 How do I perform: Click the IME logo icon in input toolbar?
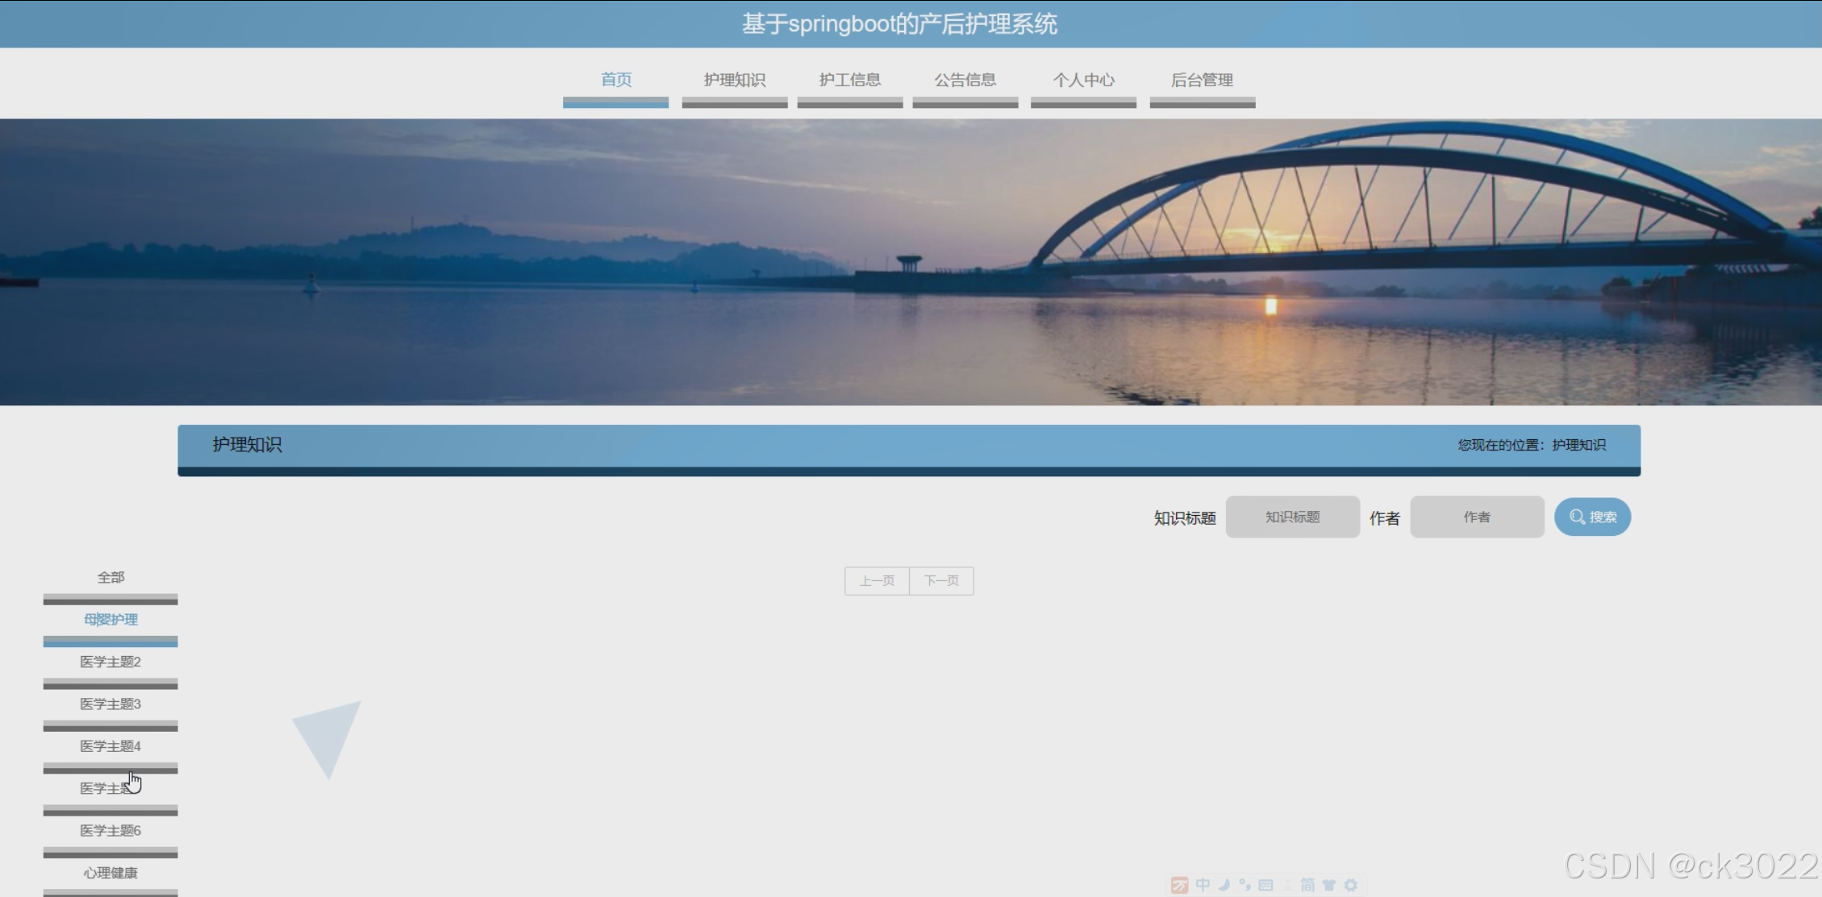(1179, 885)
